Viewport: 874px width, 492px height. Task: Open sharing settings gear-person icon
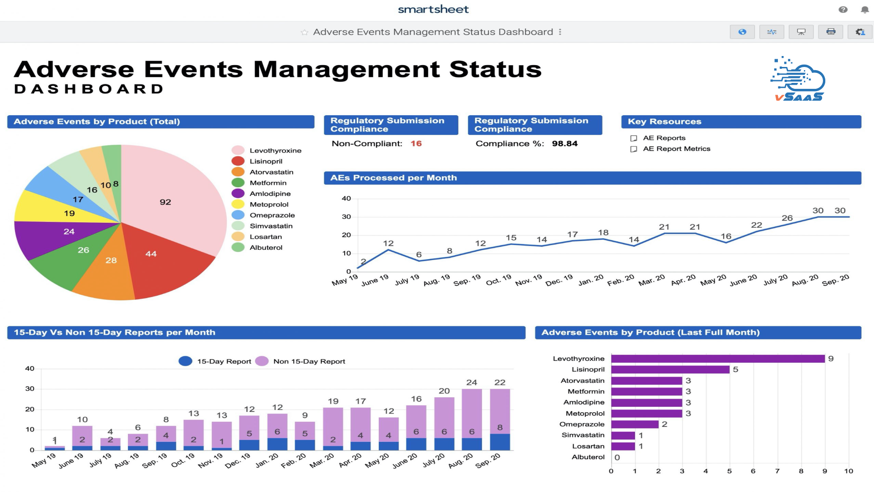860,32
